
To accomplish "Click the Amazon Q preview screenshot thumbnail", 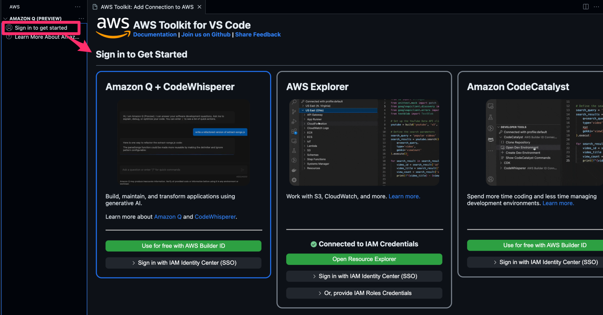I will 183,141.
